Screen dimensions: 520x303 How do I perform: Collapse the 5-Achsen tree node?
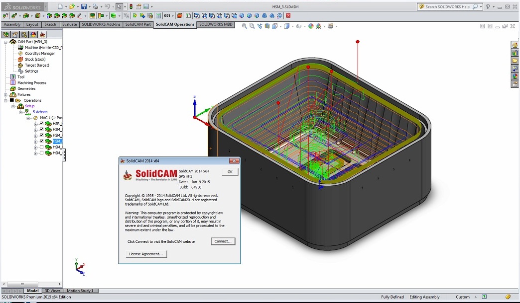20,112
